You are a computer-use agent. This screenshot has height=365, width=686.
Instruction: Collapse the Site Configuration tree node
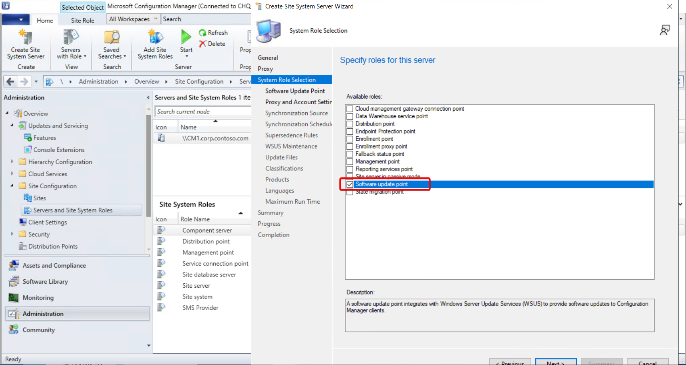point(12,186)
